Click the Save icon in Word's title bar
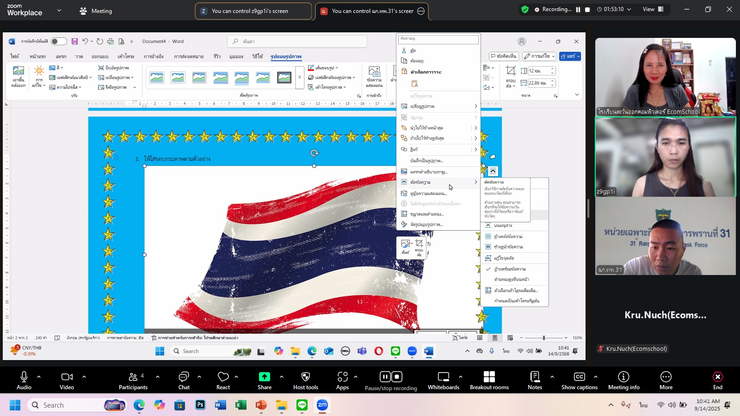The height and width of the screenshot is (416, 740). click(x=74, y=42)
